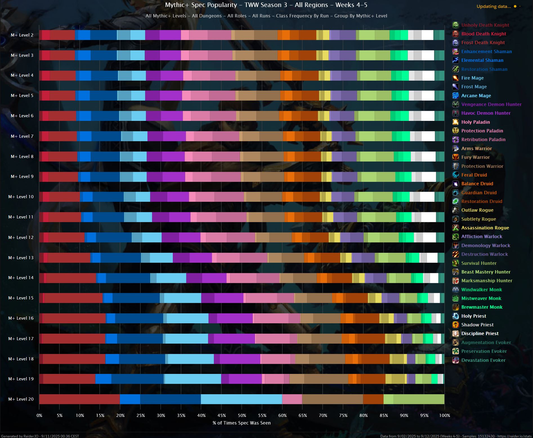
Task: Click the Fury Warrior legend icon
Action: pyautogui.click(x=455, y=157)
